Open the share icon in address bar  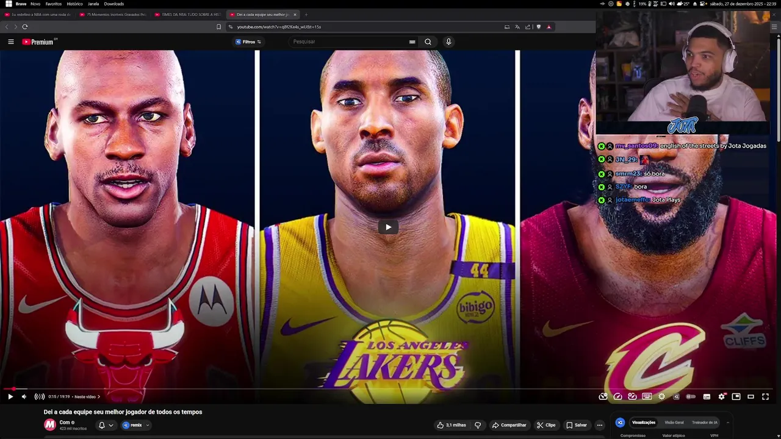tap(528, 27)
